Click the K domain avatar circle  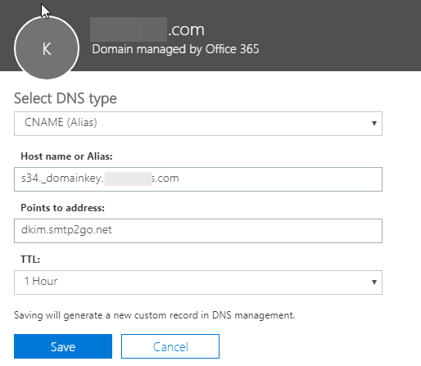click(47, 48)
